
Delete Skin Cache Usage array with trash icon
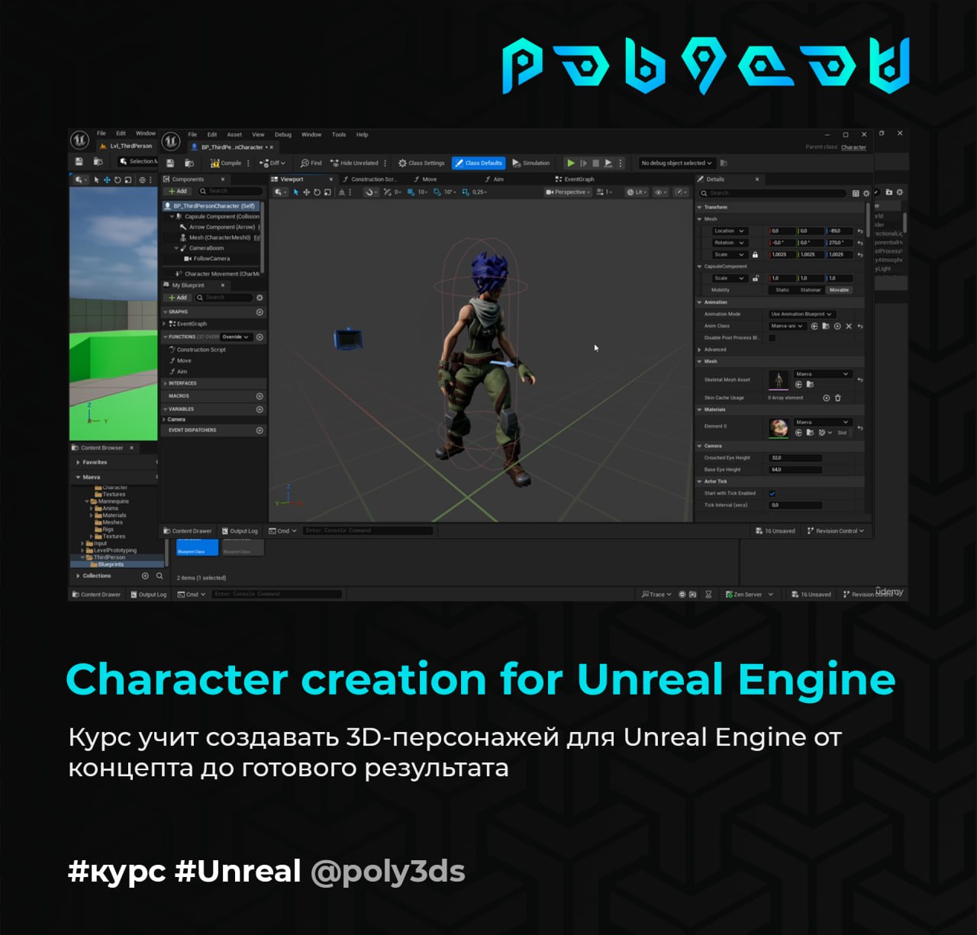coord(837,398)
